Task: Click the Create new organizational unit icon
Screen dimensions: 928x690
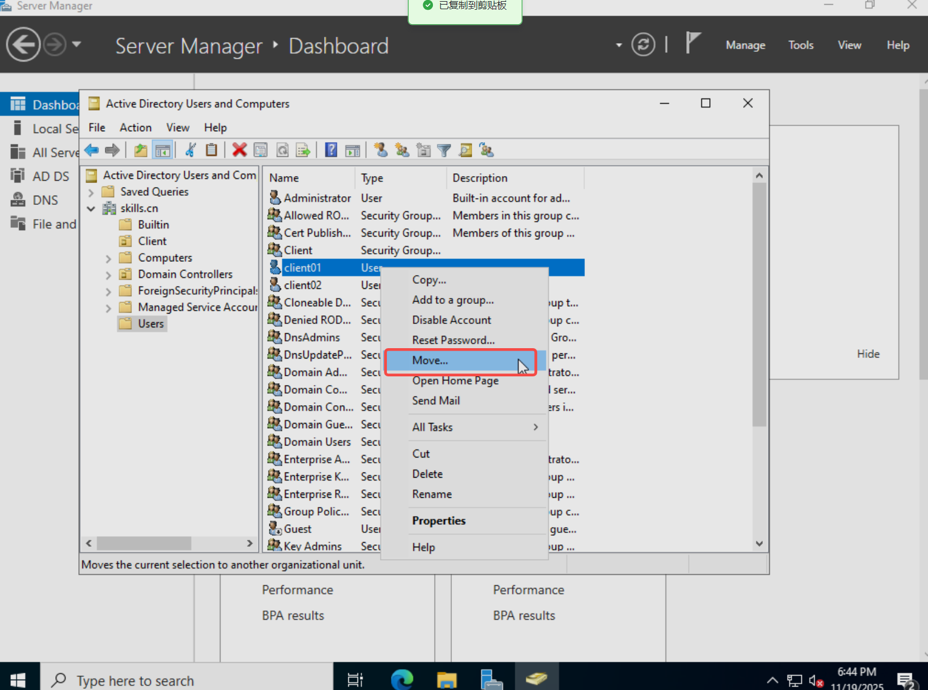Action: click(423, 150)
